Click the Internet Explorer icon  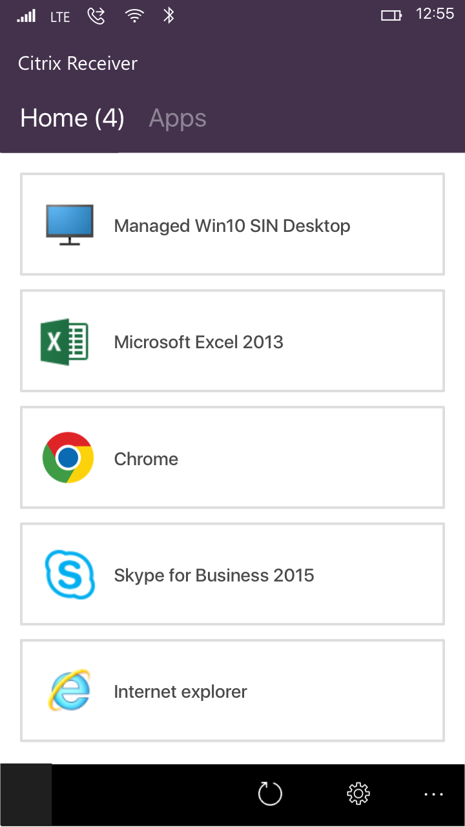coord(68,691)
